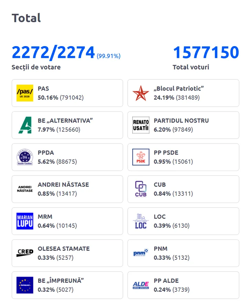Click the PPDA round emblem logo
241x301 pixels.
click(x=25, y=157)
